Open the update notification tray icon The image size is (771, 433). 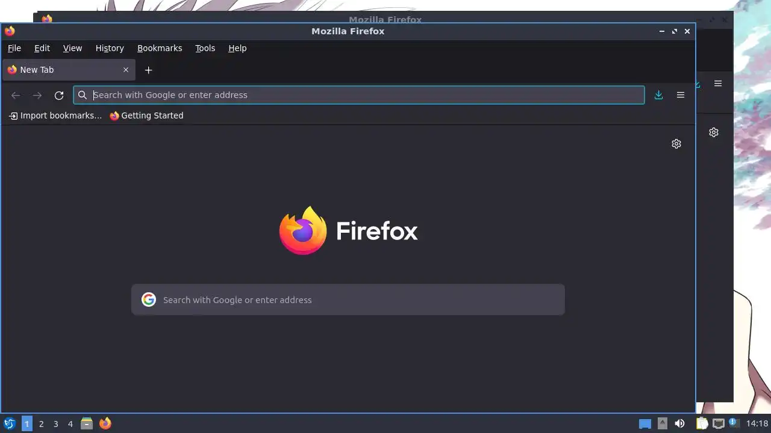coord(734,423)
